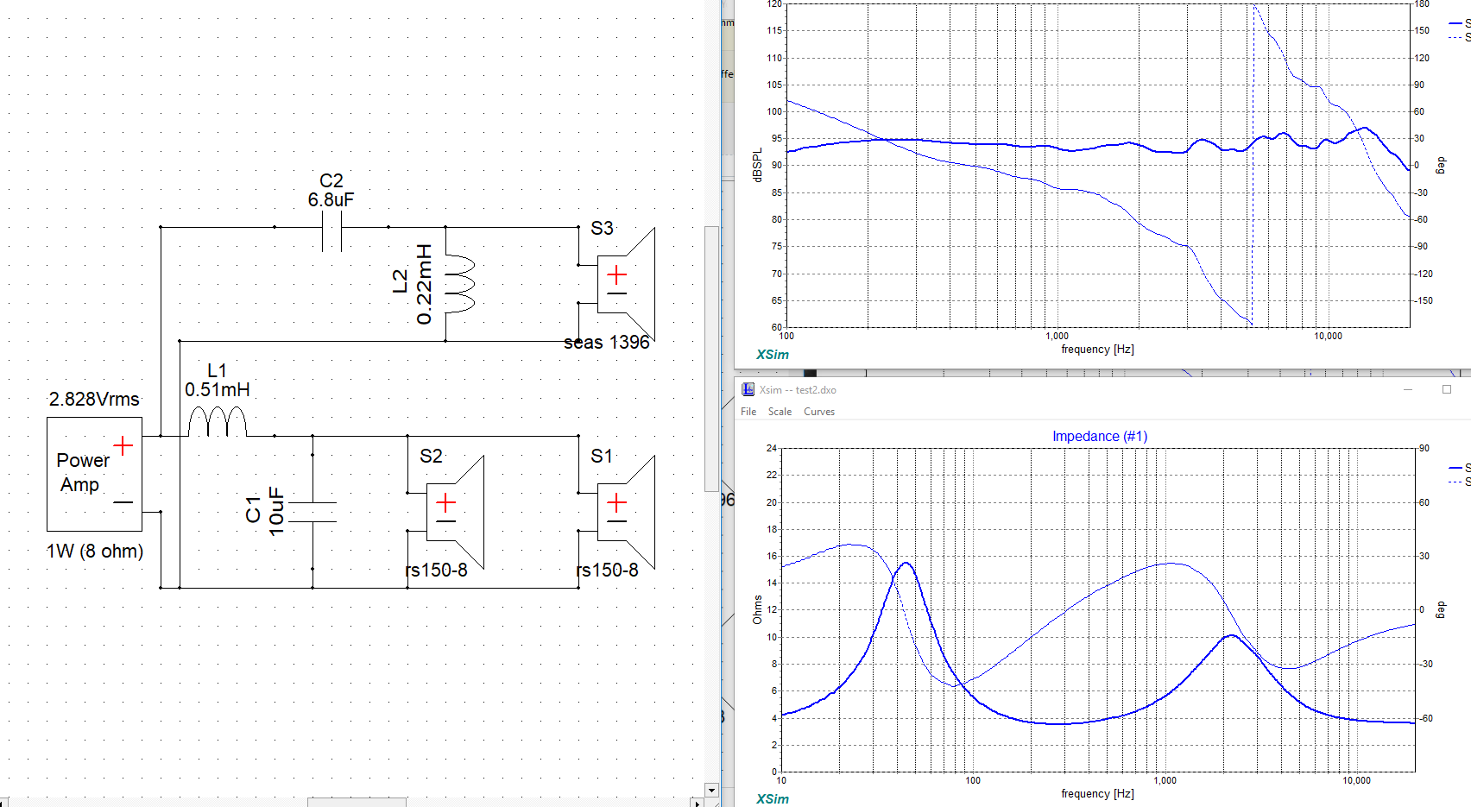The height and width of the screenshot is (807, 1471).
Task: Select the S1 rs150-8 speaker driver
Action: click(x=627, y=512)
